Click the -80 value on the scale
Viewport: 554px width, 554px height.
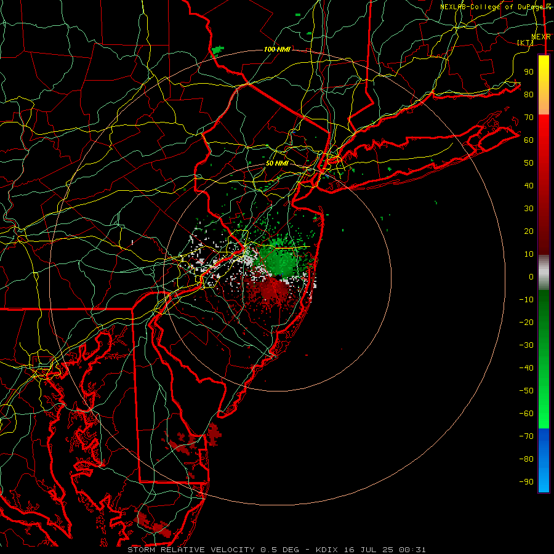point(526,459)
